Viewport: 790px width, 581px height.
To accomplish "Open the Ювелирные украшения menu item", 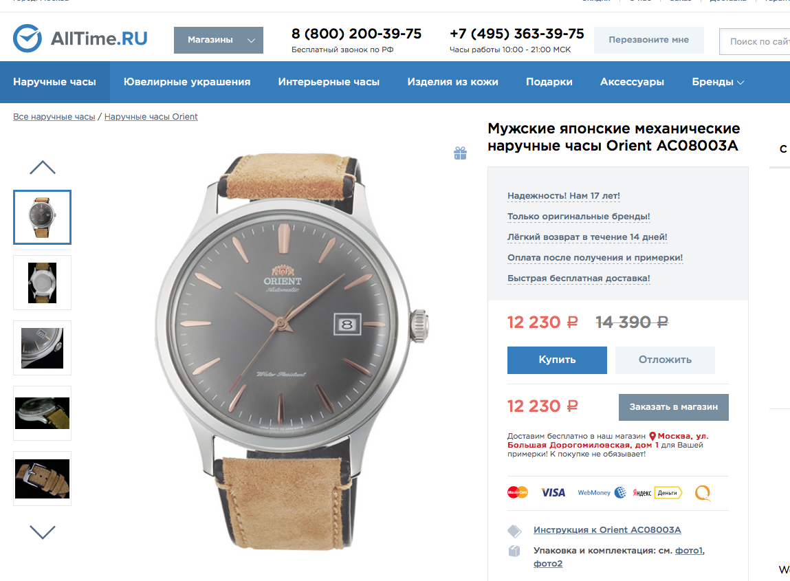I will [x=187, y=82].
